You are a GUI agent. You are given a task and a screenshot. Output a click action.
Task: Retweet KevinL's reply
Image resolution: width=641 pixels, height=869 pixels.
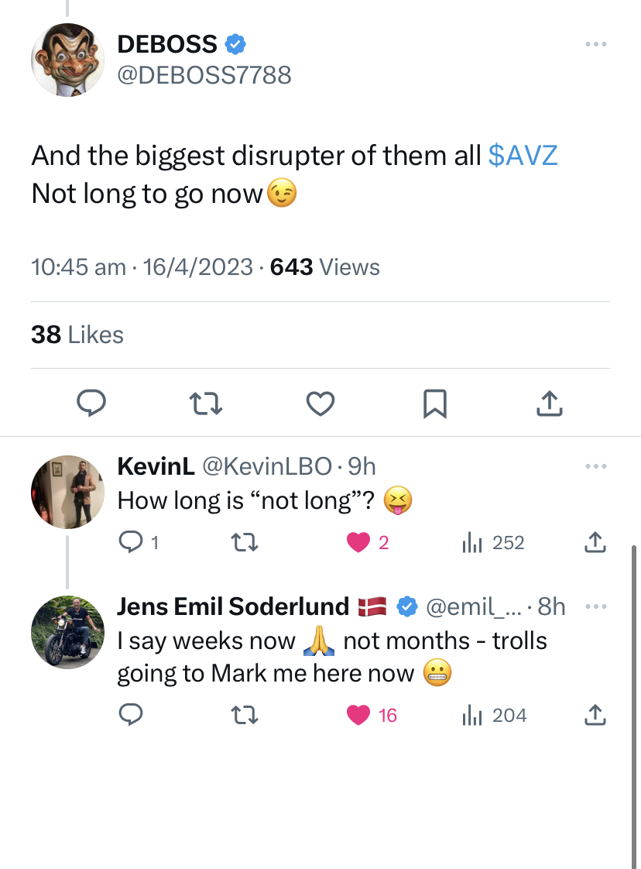click(245, 543)
